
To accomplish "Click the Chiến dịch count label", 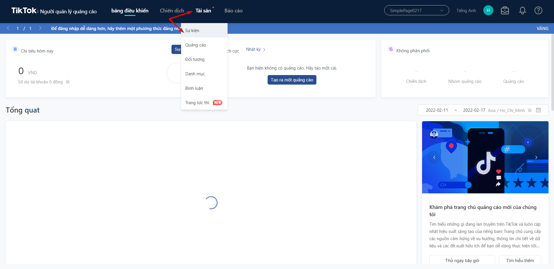I will (x=416, y=81).
